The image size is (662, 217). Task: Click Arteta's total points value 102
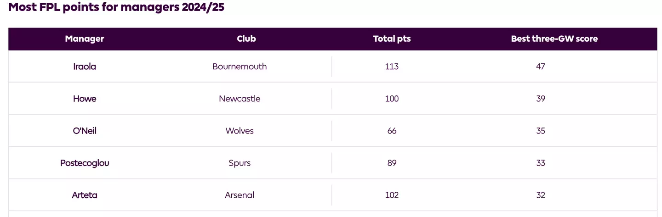pos(392,195)
